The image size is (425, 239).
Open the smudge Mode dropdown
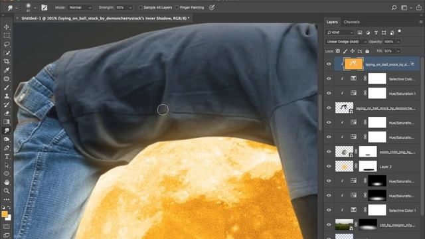coord(80,7)
